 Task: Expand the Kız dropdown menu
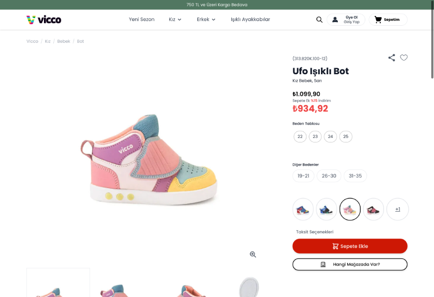click(x=175, y=20)
